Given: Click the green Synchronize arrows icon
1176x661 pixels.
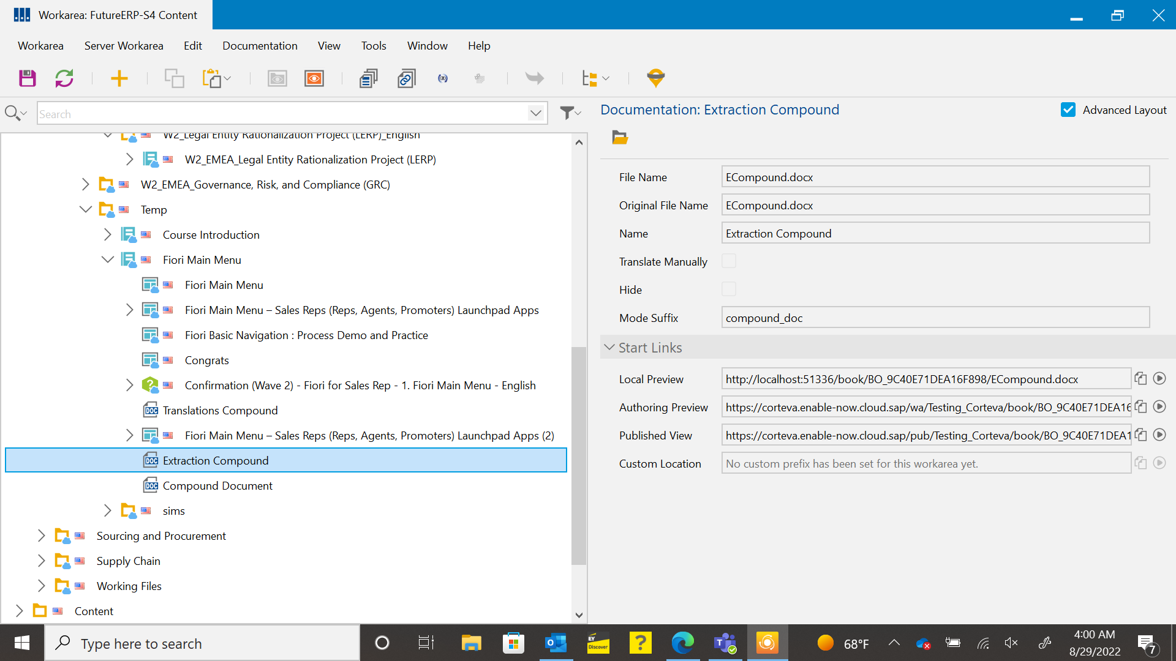Looking at the screenshot, I should tap(64, 78).
